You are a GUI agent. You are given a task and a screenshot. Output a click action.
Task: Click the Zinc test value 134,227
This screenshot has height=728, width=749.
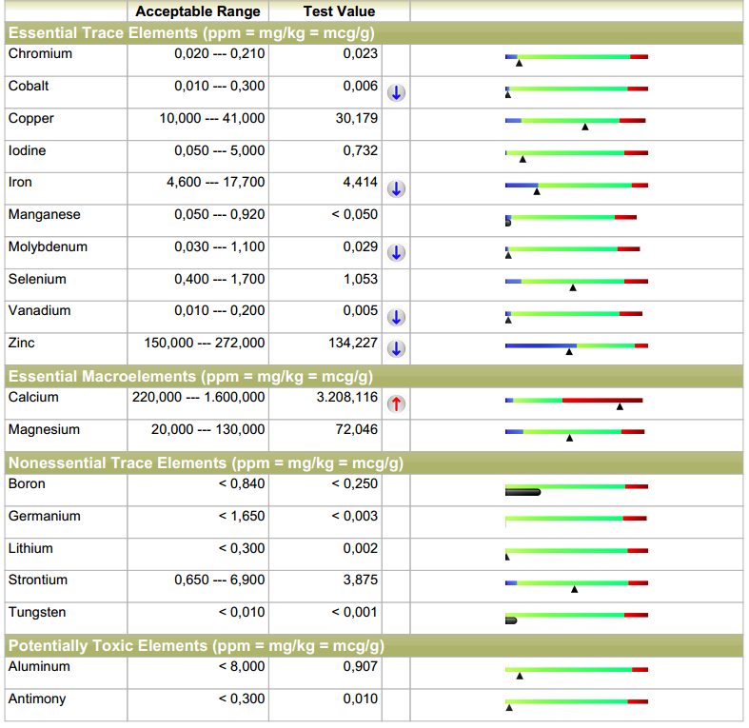(x=353, y=343)
